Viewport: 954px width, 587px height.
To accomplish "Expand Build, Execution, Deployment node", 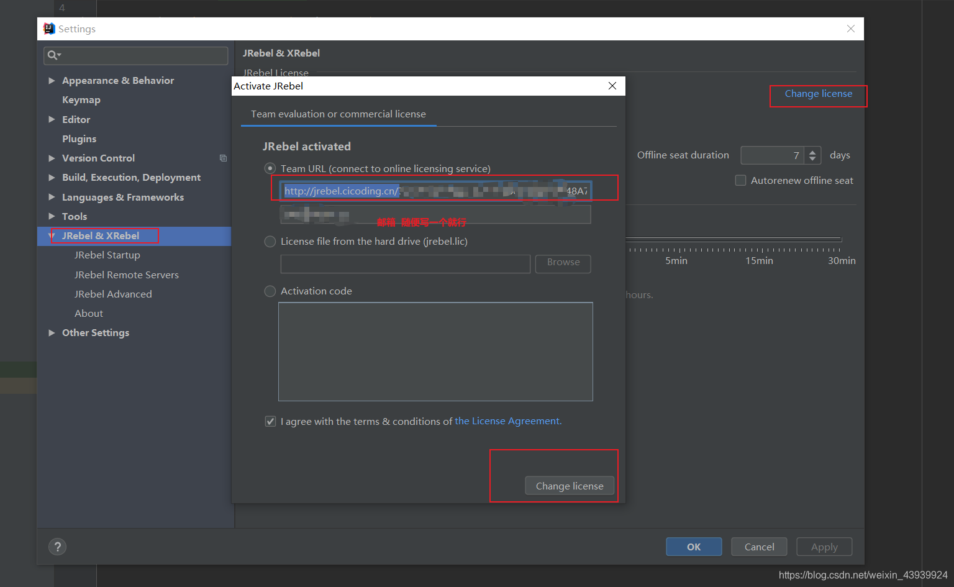I will pos(52,177).
